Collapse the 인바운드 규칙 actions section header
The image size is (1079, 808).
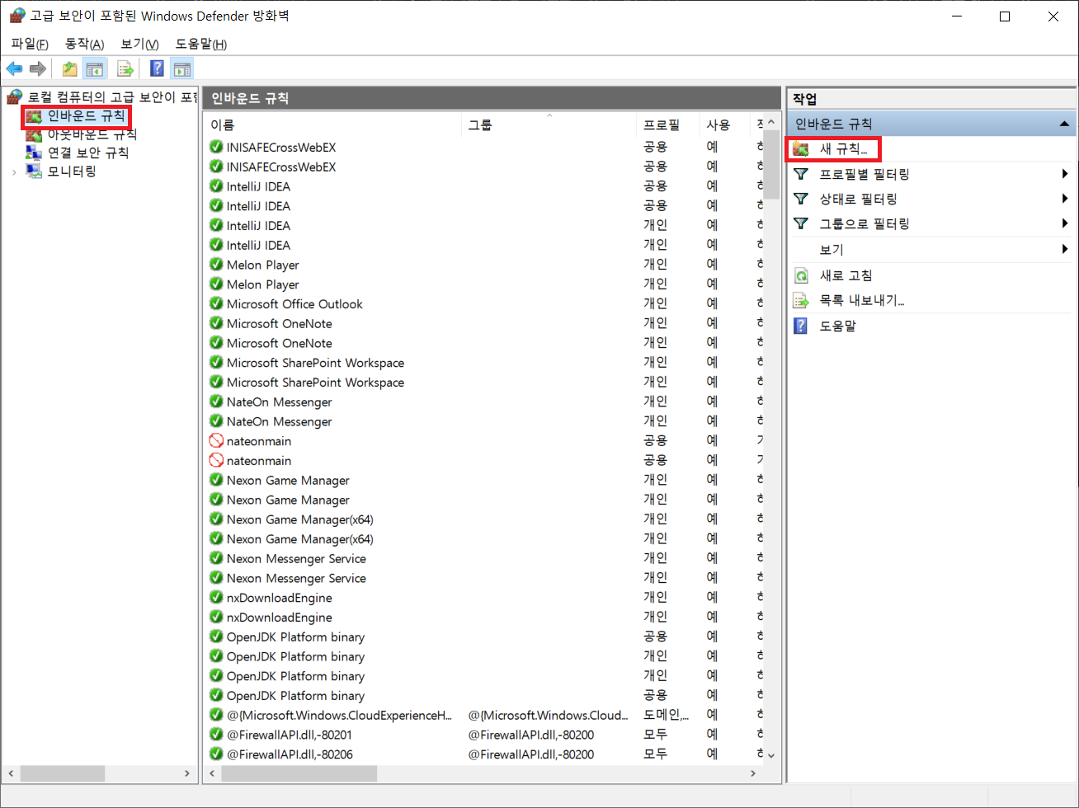tap(1066, 124)
